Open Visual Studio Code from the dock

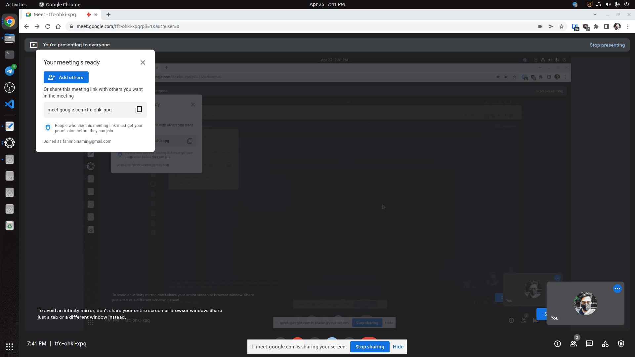pos(10,104)
